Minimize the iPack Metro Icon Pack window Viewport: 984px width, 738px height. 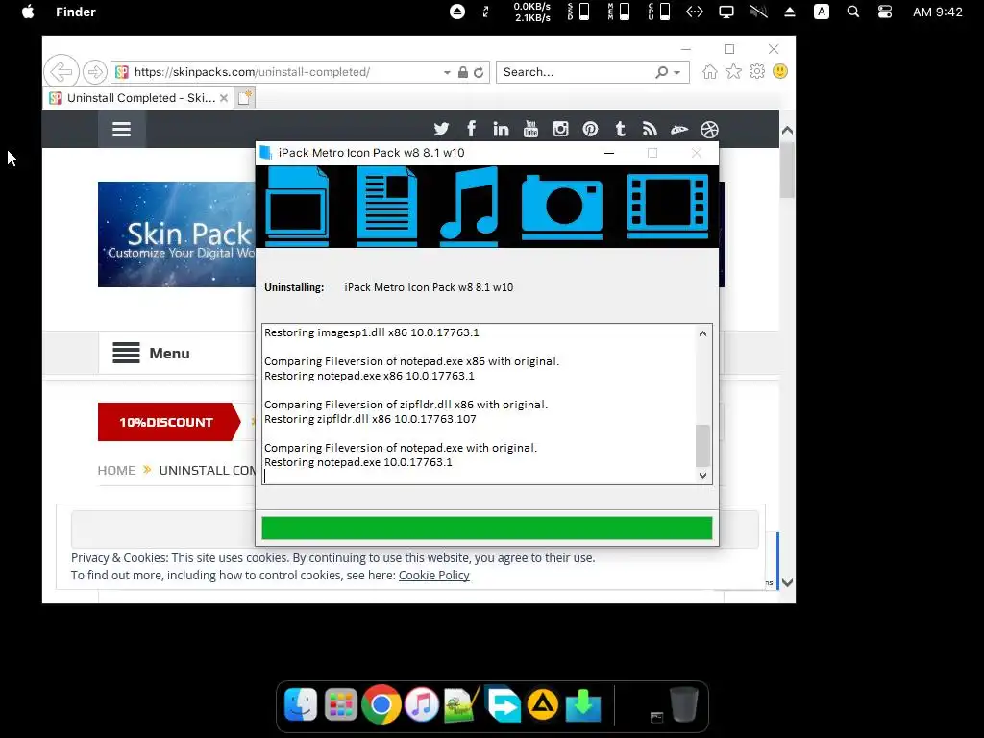(x=608, y=153)
